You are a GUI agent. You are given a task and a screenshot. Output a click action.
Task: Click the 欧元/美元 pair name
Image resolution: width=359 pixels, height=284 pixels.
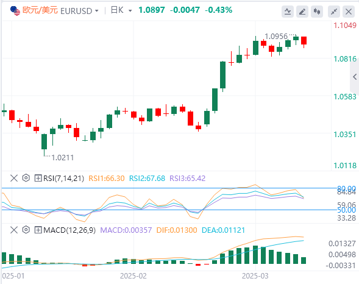point(40,10)
